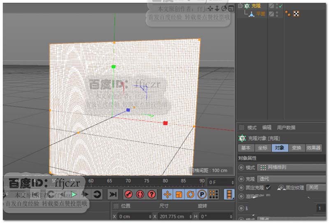Screen dimensions: 329x223
Task: Toggle the visibility dots on 克隆
Action: [277, 6]
